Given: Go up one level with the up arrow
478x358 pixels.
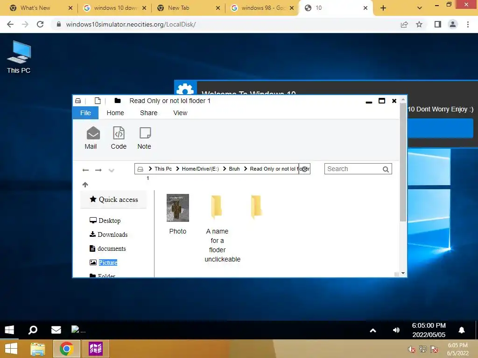Looking at the screenshot, I should click(x=85, y=185).
